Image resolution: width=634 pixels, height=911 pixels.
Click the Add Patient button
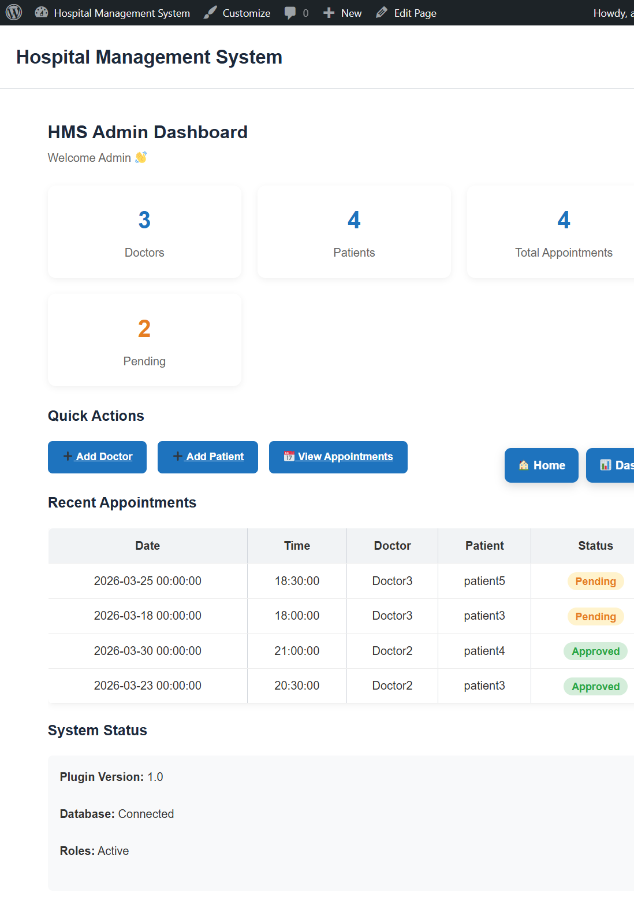[x=208, y=457]
